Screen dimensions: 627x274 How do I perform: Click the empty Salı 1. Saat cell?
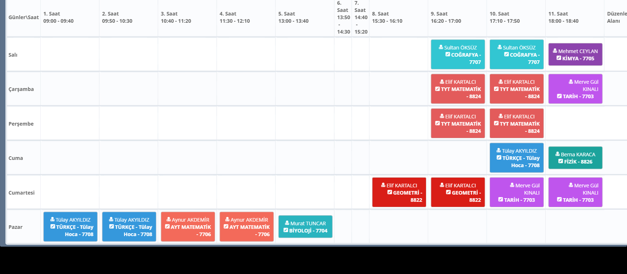click(x=70, y=55)
